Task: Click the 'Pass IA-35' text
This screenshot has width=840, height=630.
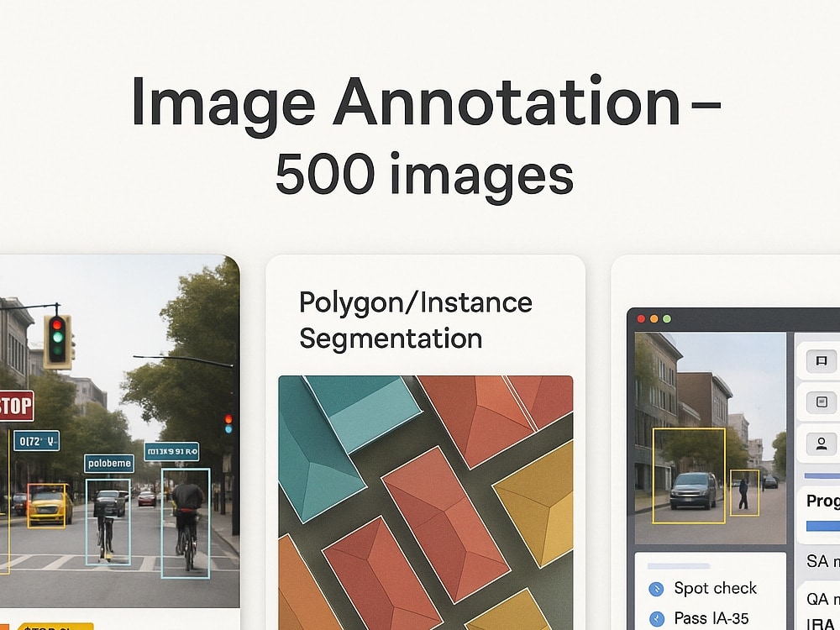Action: (711, 618)
